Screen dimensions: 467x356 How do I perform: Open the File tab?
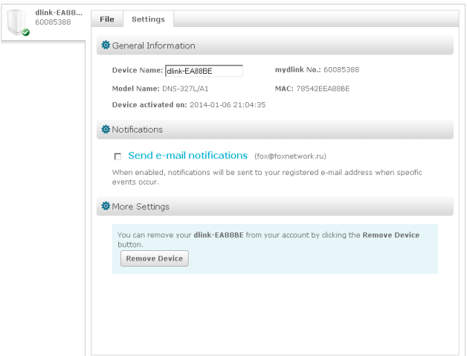107,19
